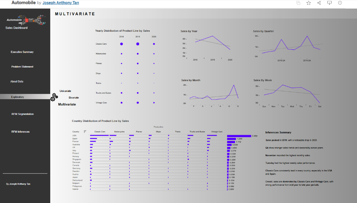Select Spain 1.22M total bar
This screenshot has height=203, width=357.
[x=231, y=139]
